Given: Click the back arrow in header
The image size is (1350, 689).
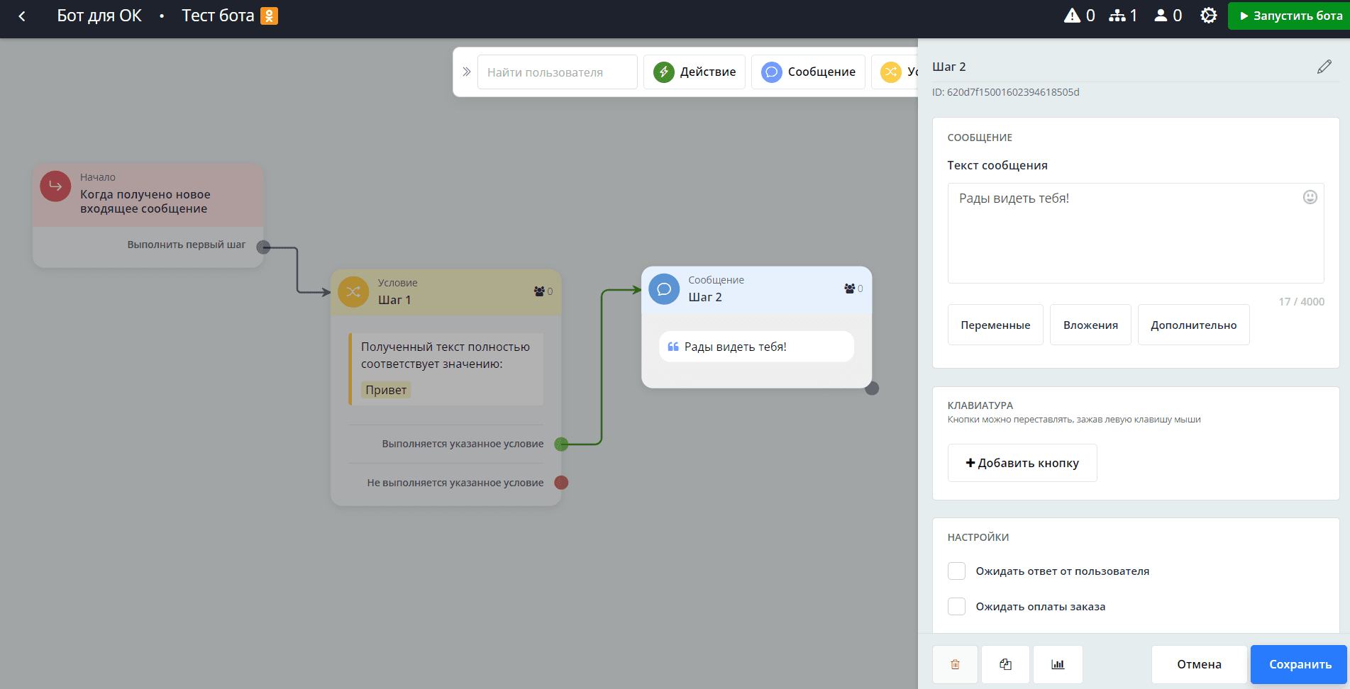Looking at the screenshot, I should pyautogui.click(x=22, y=16).
